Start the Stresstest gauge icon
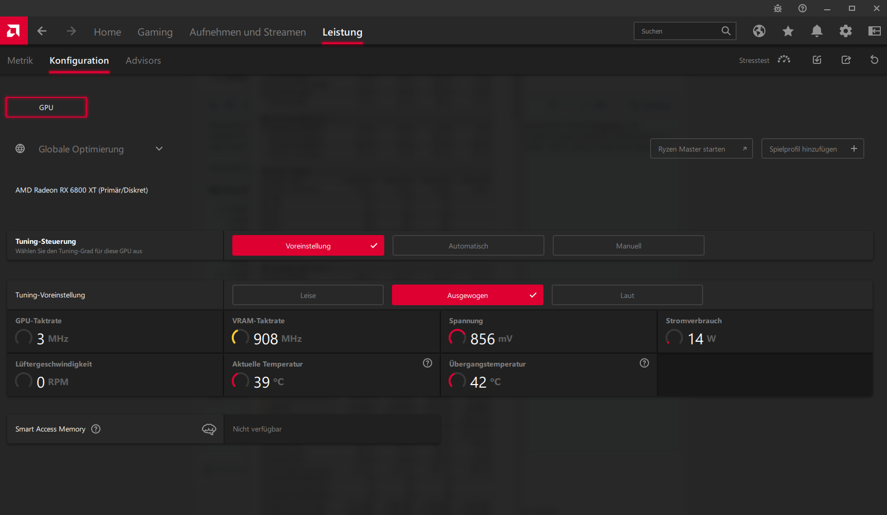 pyautogui.click(x=784, y=60)
